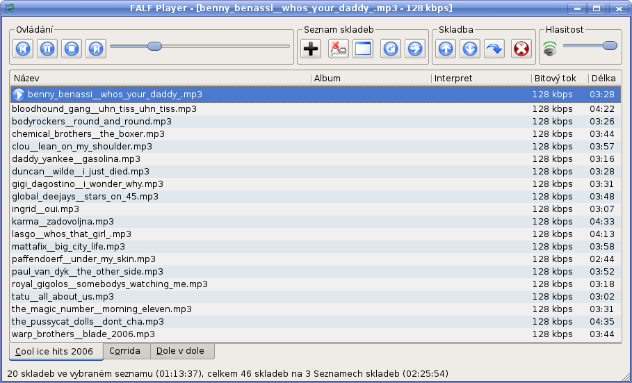Click the Hlasitost volume slider handle
The height and width of the screenshot is (383, 632).
610,46
